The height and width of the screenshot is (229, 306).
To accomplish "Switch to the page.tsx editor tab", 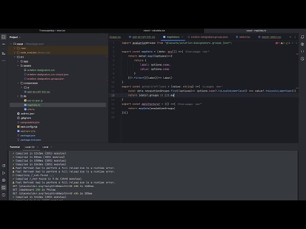I will (x=115, y=37).
